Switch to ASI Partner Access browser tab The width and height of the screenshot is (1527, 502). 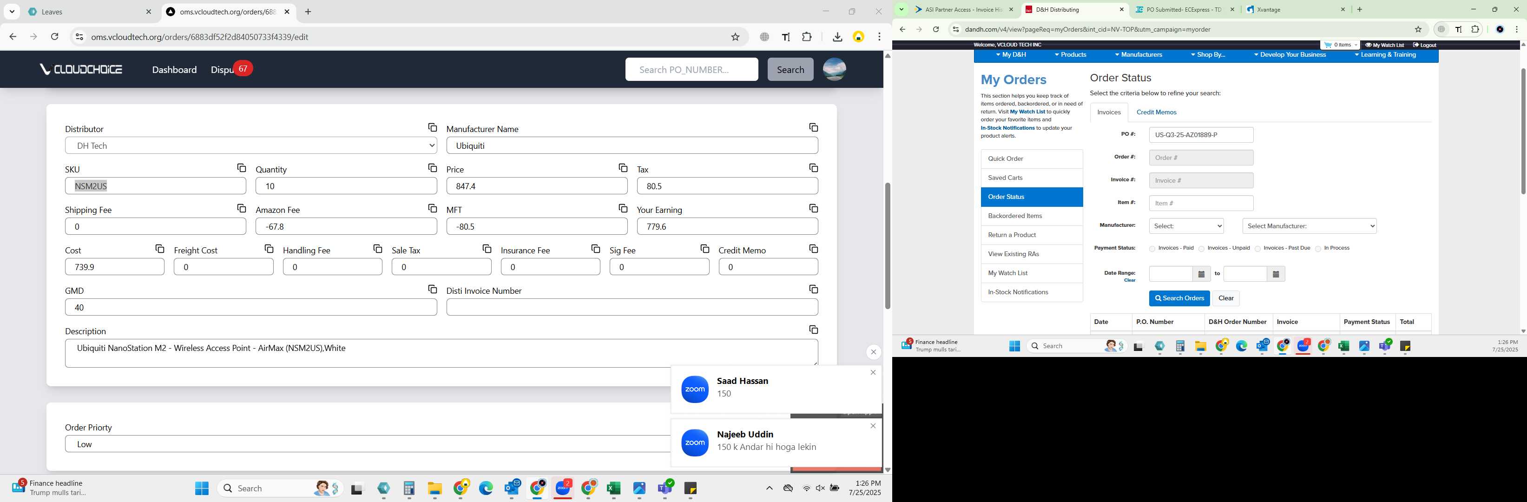pos(964,9)
